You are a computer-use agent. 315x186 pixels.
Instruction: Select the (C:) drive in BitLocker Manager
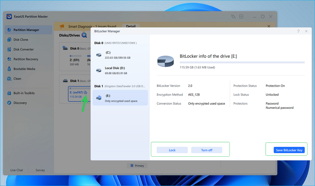tap(120, 55)
